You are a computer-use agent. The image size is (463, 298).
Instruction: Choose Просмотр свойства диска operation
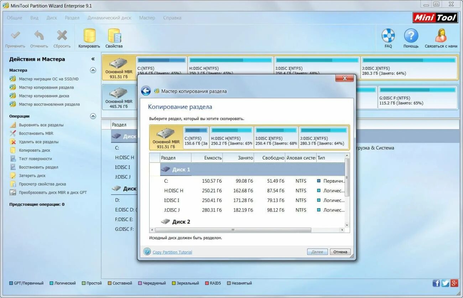click(42, 184)
